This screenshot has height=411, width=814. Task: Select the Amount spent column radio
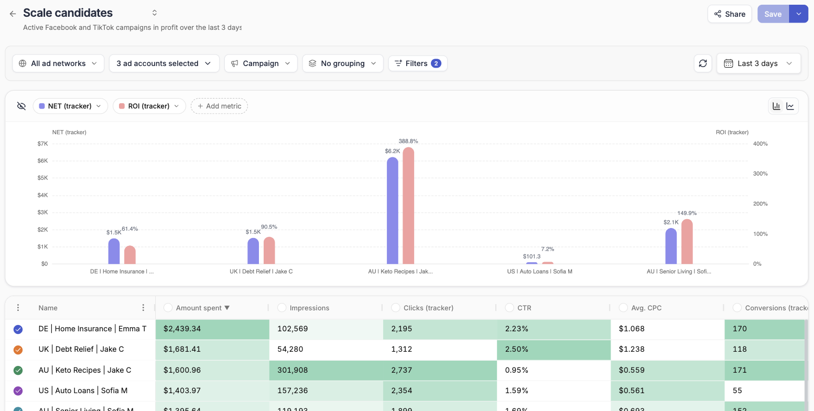[x=168, y=308]
